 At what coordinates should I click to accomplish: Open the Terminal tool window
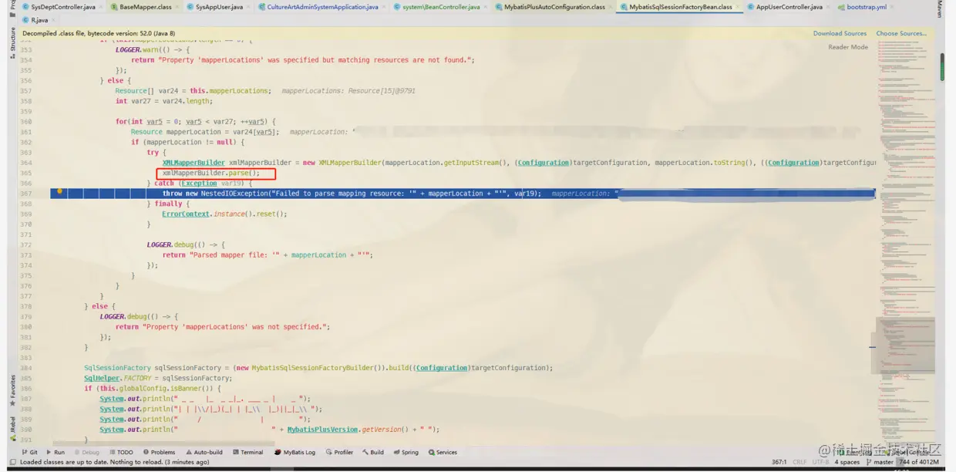pos(247,452)
